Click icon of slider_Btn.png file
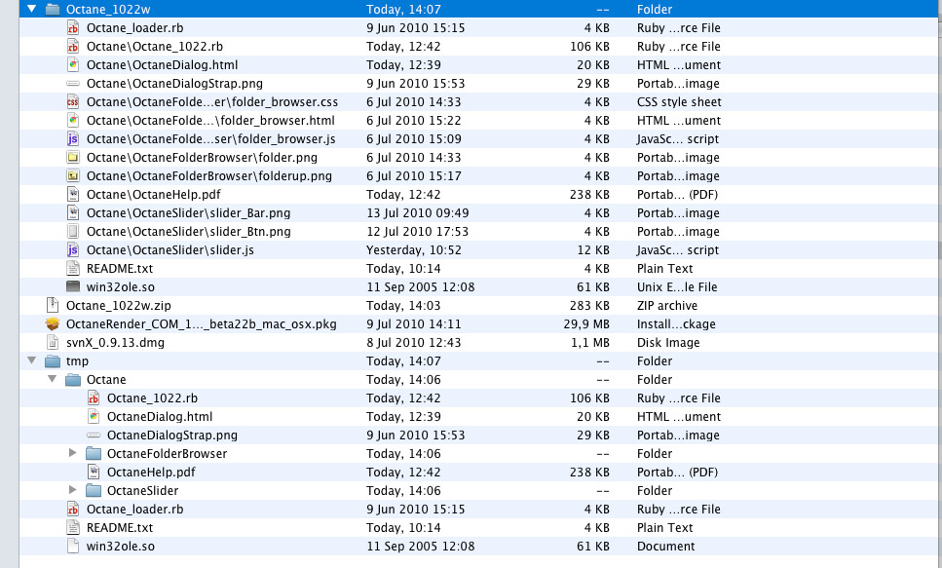942x568 pixels. point(73,232)
